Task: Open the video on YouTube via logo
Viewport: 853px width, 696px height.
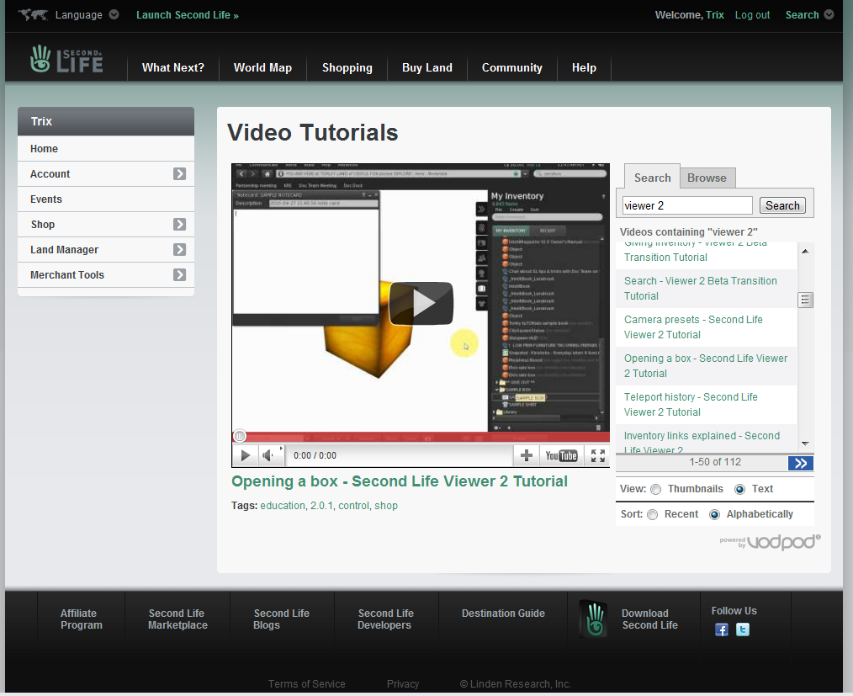Action: [561, 455]
